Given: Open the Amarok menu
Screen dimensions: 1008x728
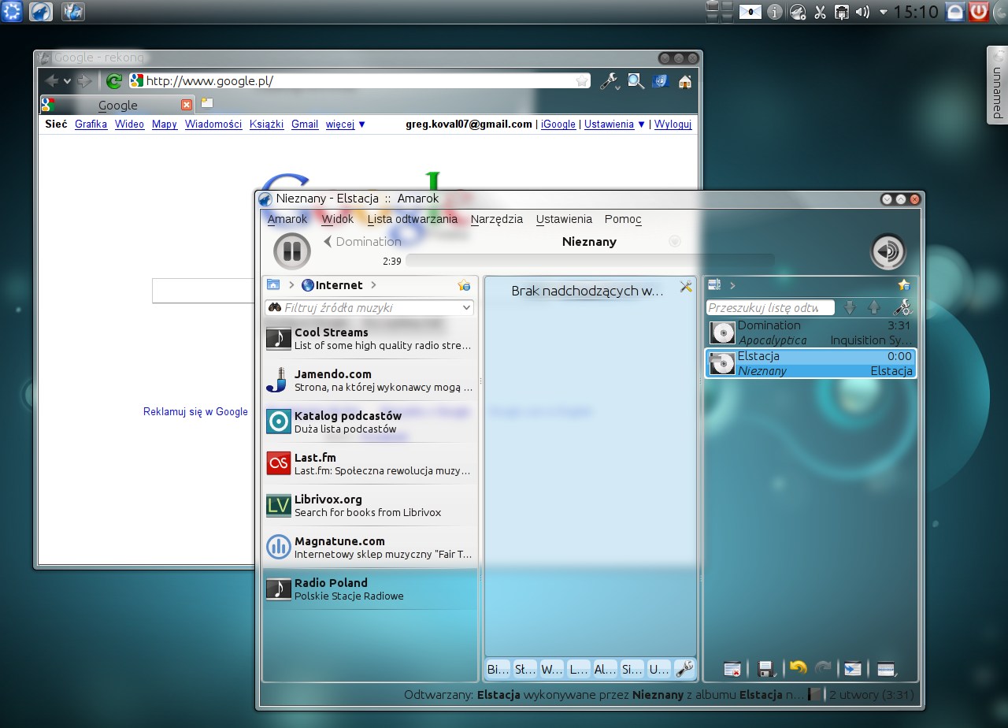Looking at the screenshot, I should click(x=287, y=219).
